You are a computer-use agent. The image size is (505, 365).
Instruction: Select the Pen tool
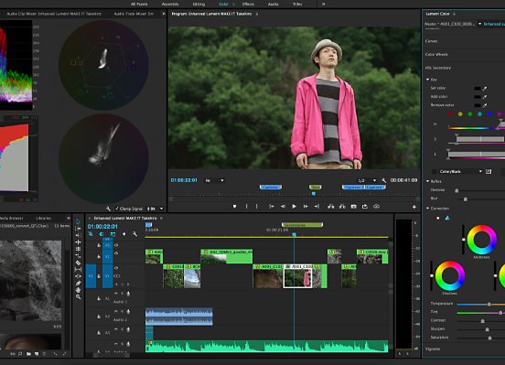coord(78,284)
